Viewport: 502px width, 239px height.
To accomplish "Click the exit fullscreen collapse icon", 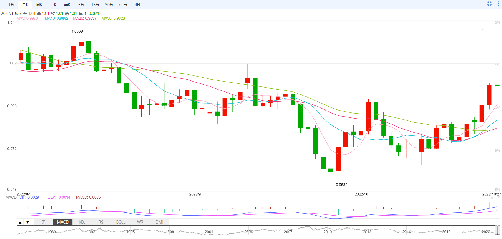I will [x=489, y=4].
